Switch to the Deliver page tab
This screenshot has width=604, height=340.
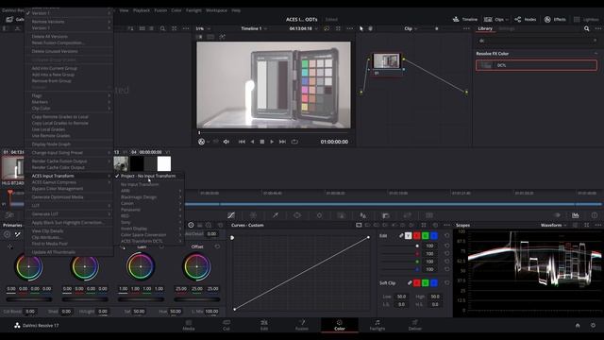(x=415, y=325)
